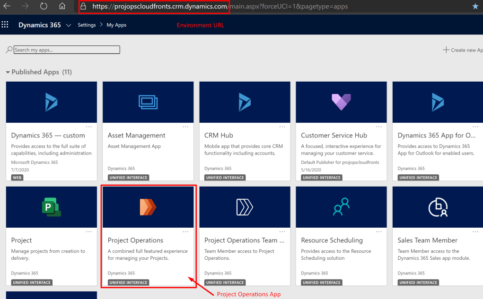Expand the Dynamics 365 dropdown chevron
This screenshot has width=483, height=299.
[x=69, y=25]
